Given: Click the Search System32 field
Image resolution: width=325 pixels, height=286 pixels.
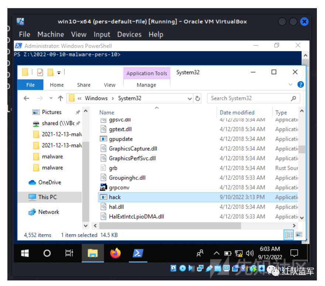Looking at the screenshot, I should [253, 98].
